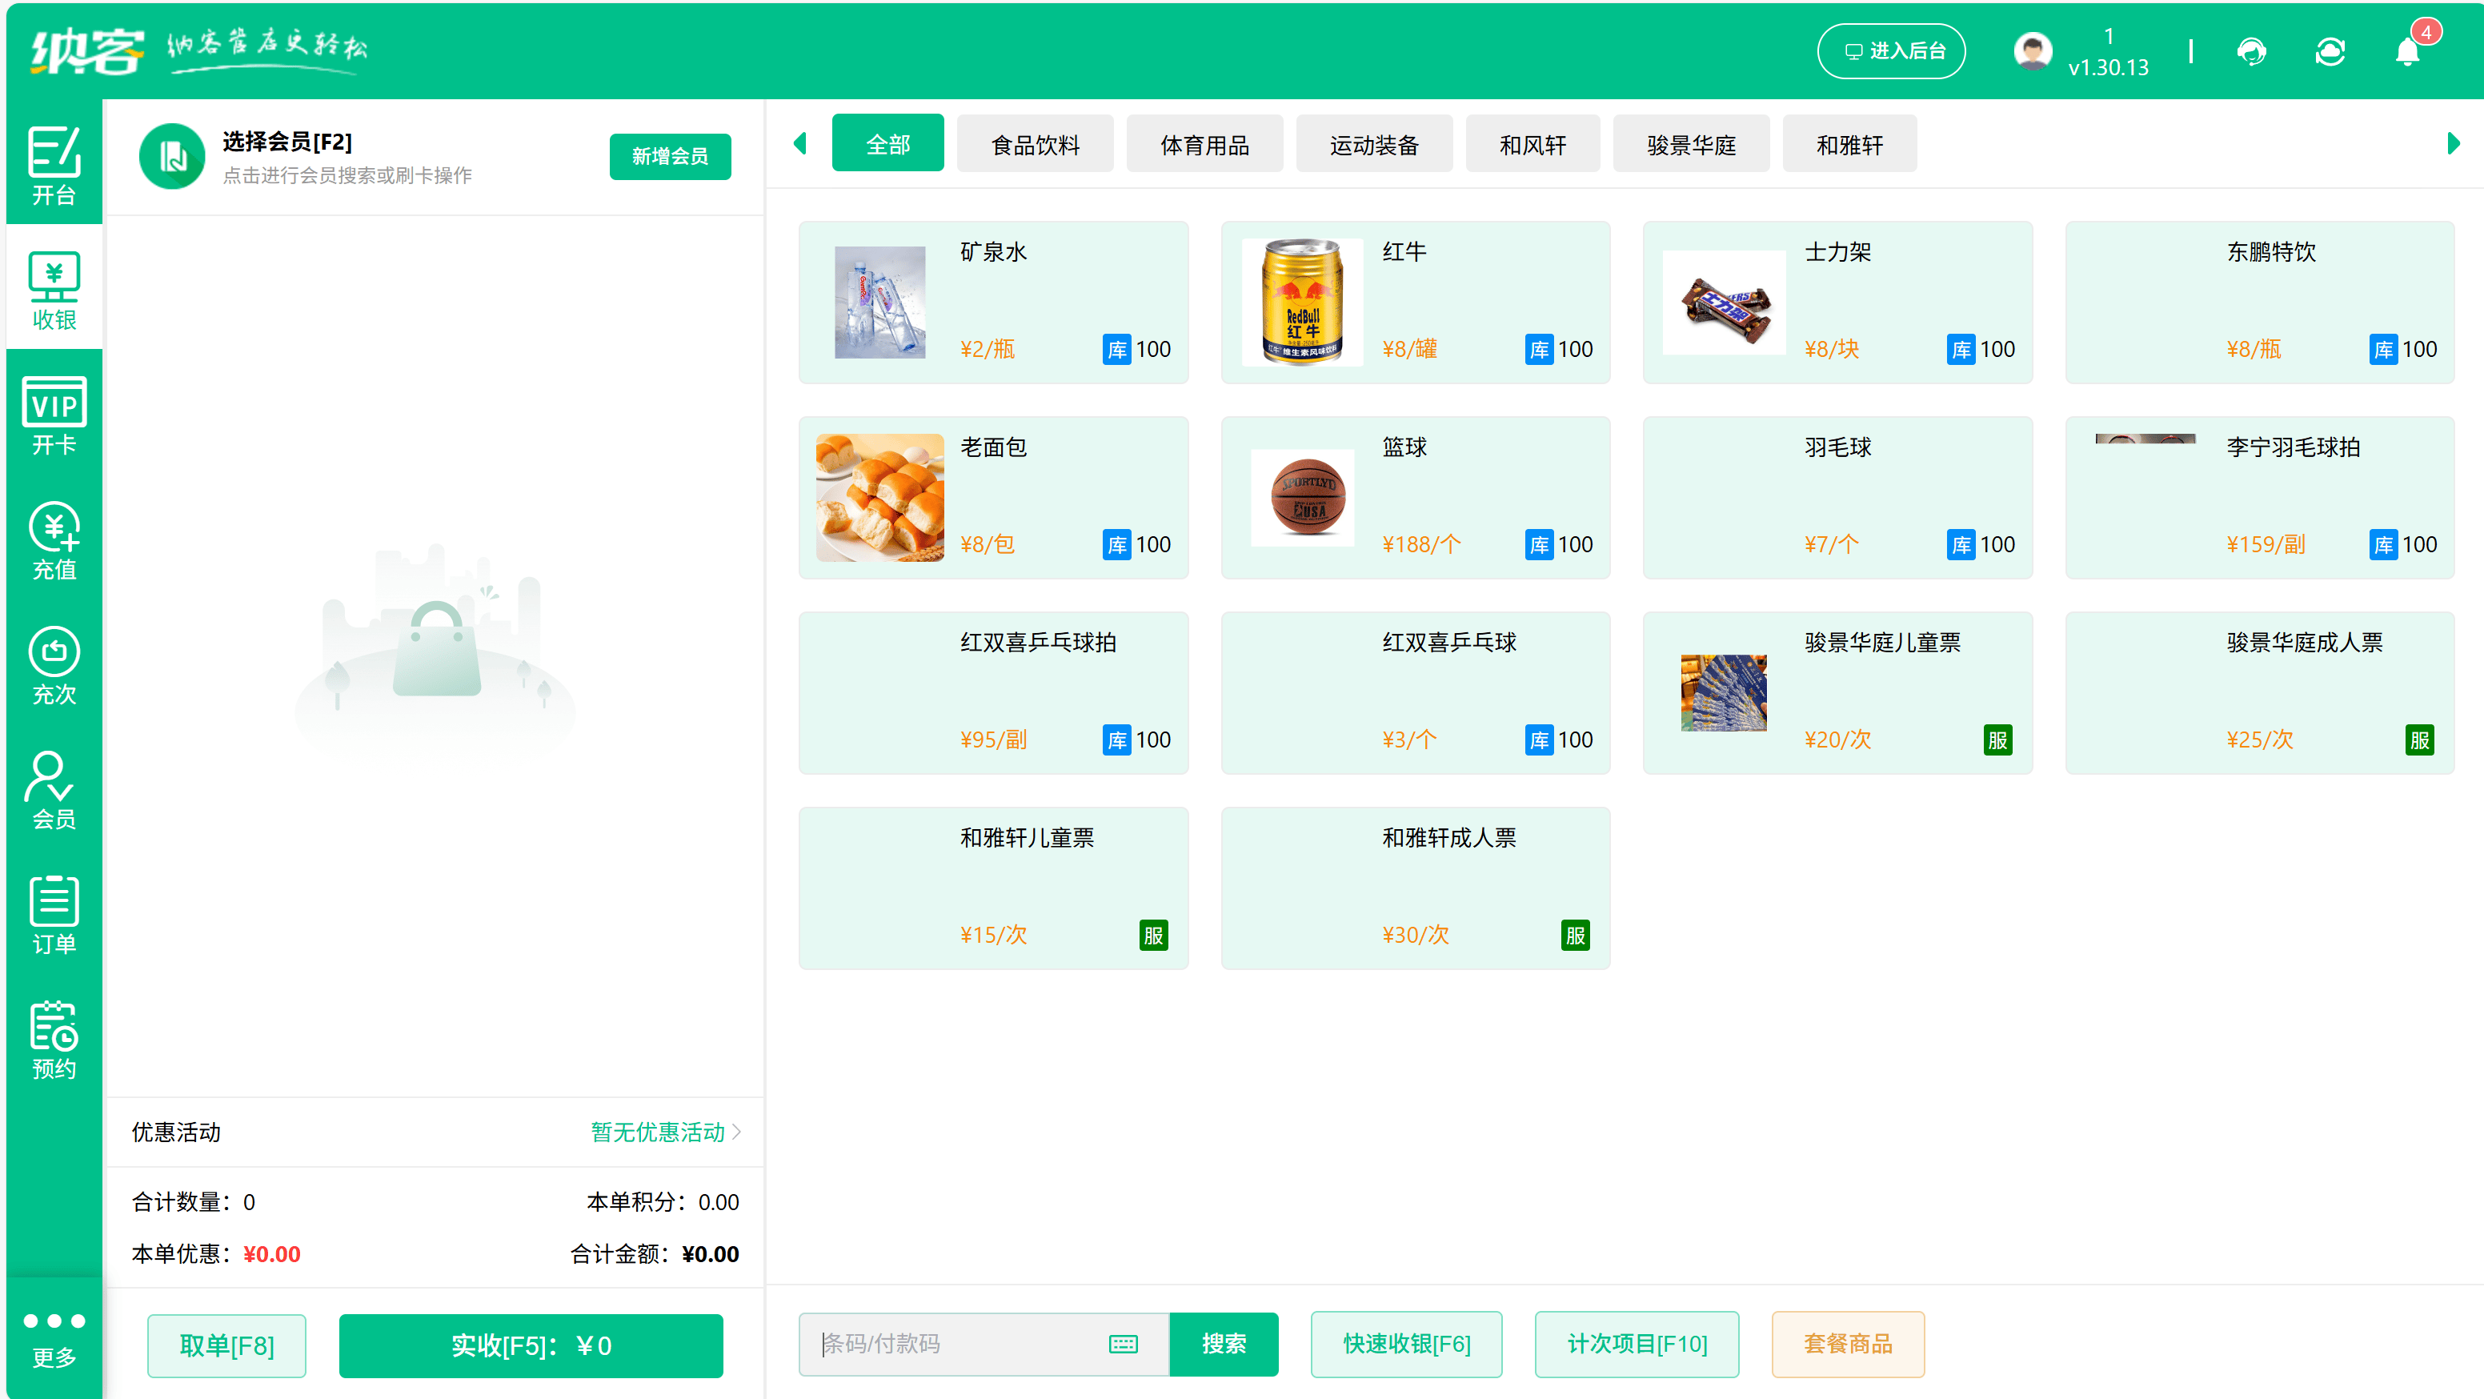Click the 新增会员 button
2484x1399 pixels.
point(669,156)
